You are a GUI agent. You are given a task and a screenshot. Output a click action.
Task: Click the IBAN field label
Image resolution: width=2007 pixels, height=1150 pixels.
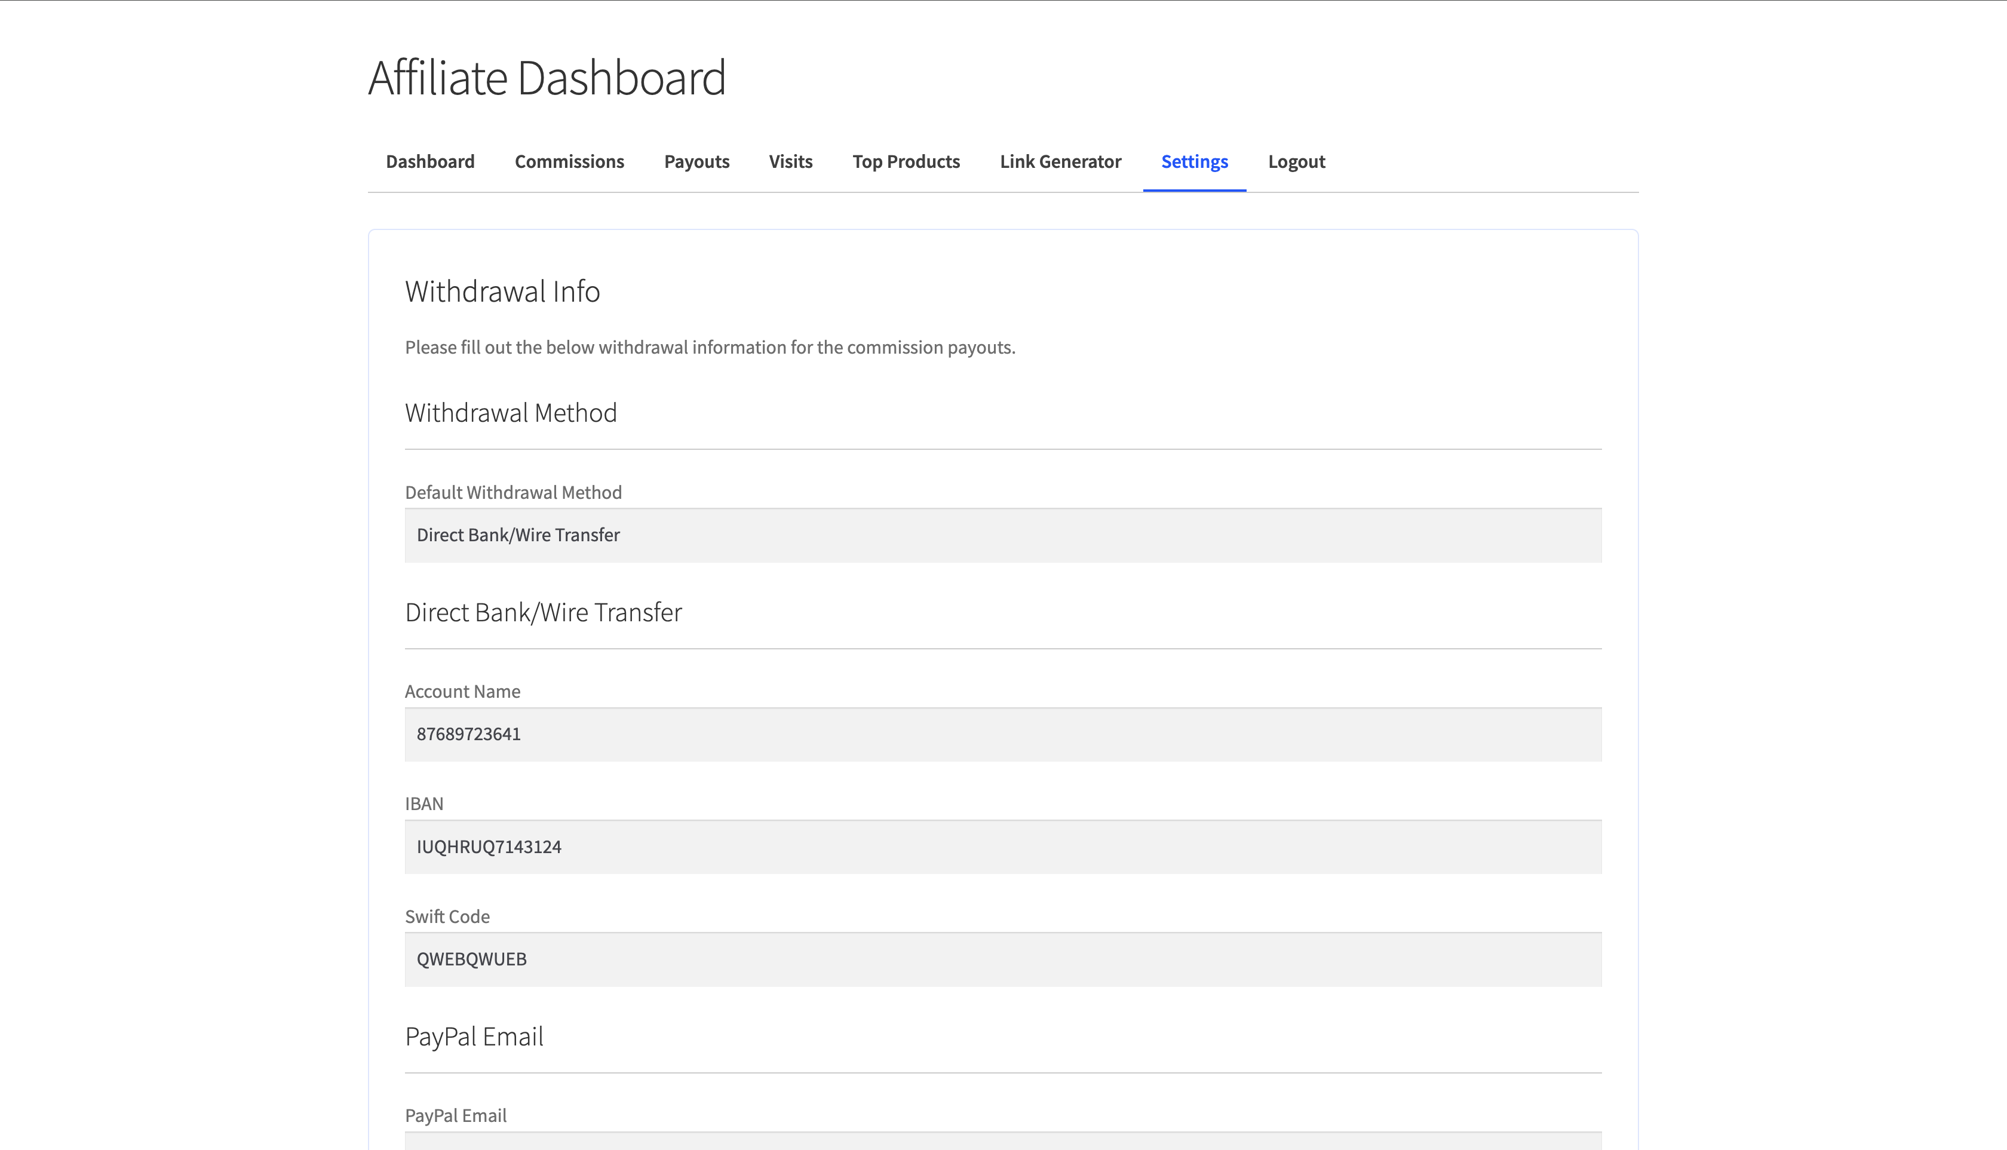tap(424, 804)
